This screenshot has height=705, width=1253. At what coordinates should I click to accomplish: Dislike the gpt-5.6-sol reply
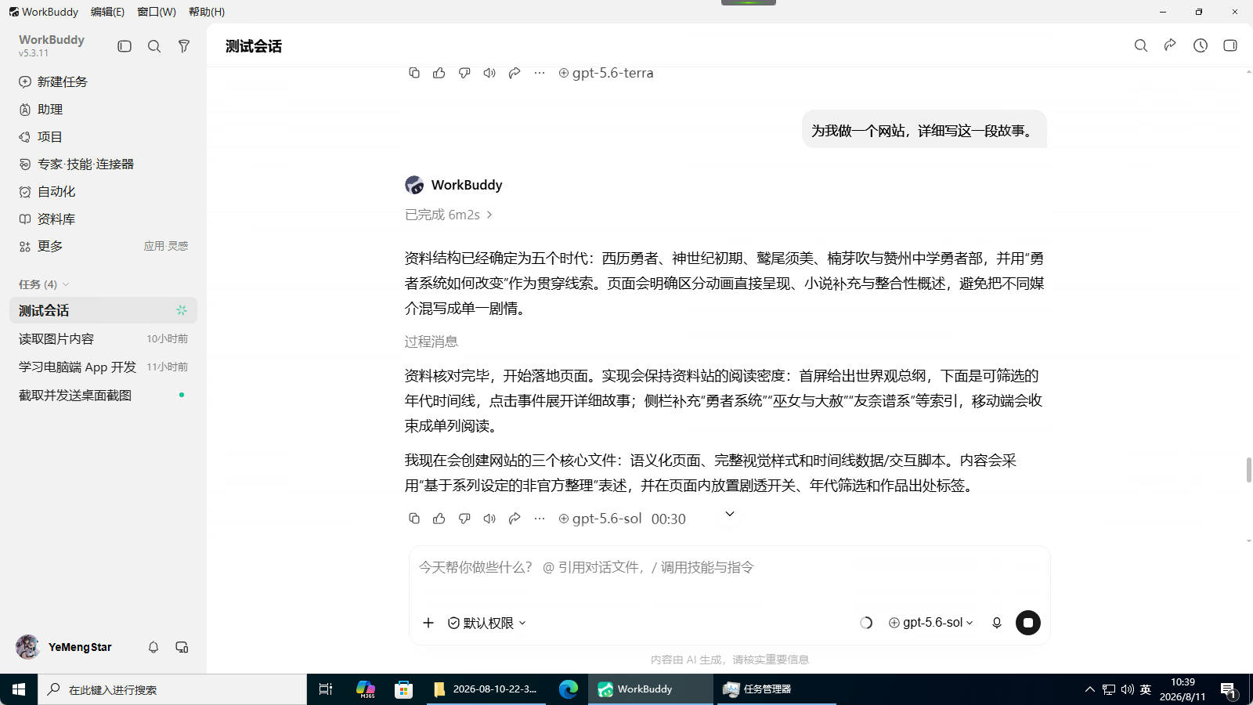(464, 519)
